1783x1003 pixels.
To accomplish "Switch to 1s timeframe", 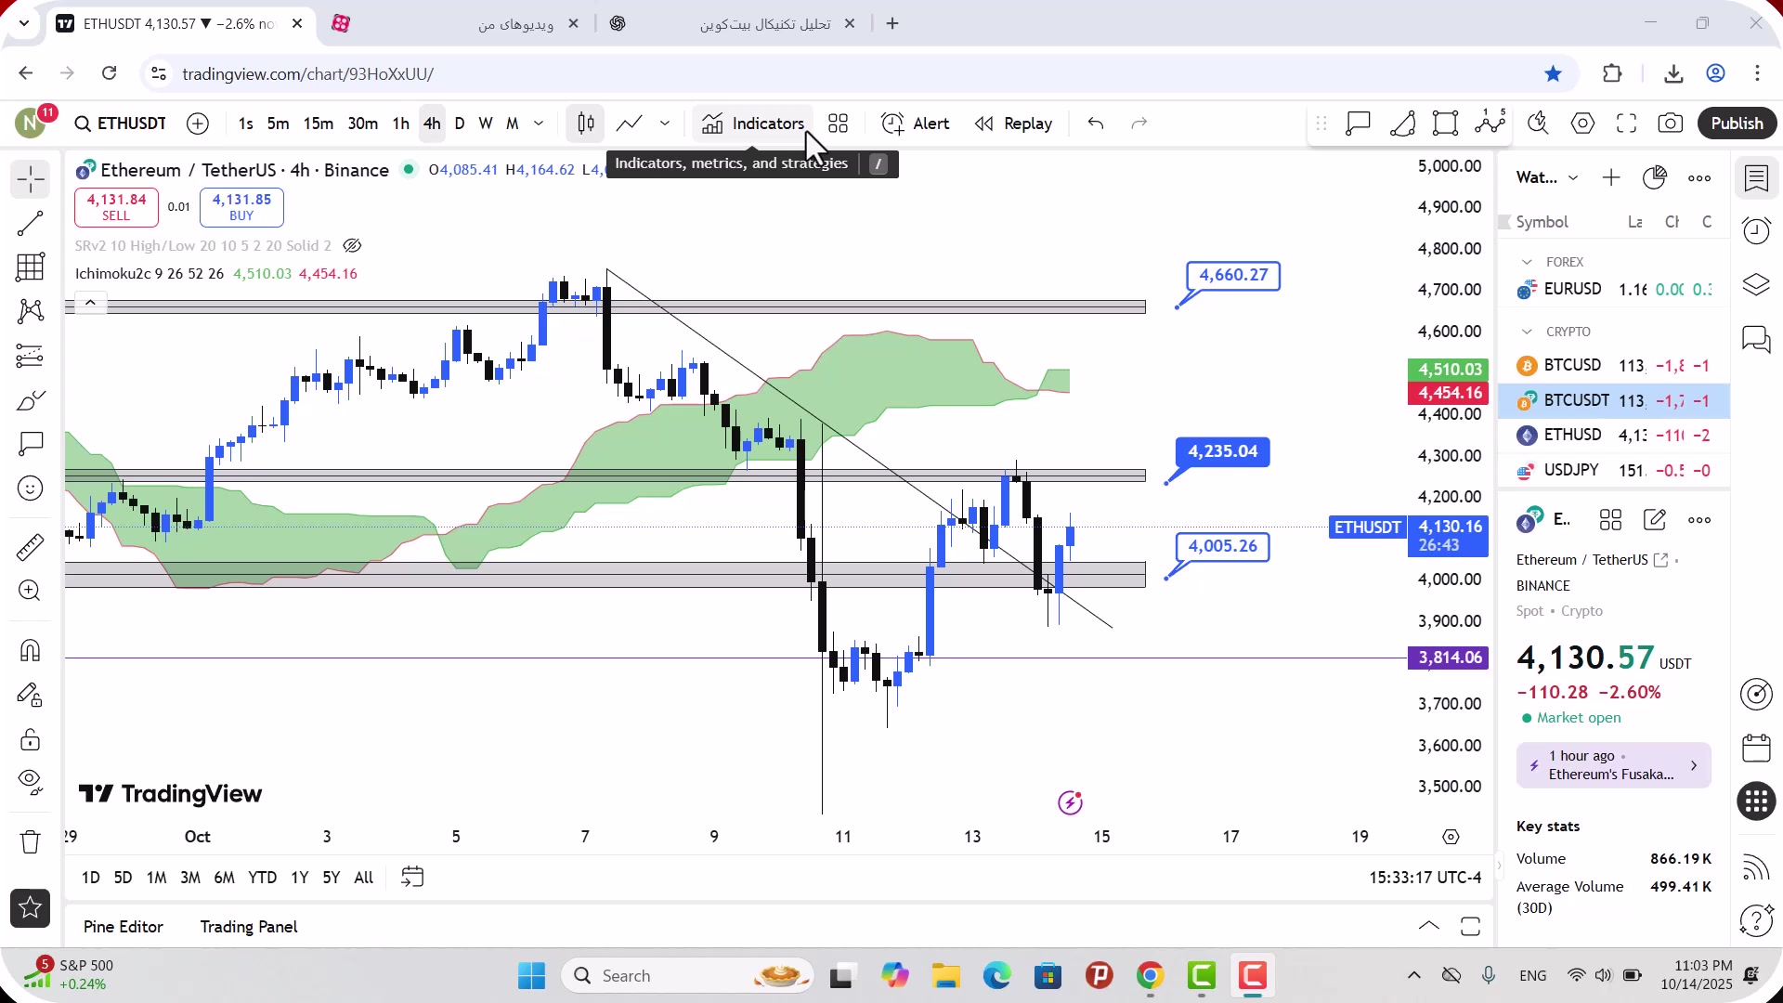I will (245, 124).
